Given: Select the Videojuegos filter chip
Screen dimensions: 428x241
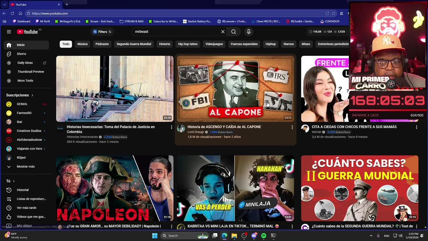Looking at the screenshot, I should pos(214,44).
